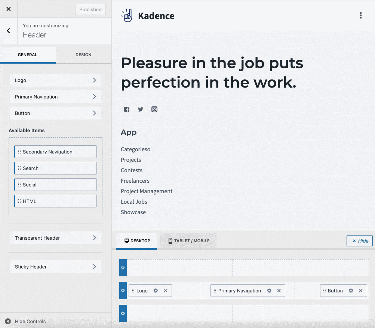Remove the Logo from the header row
This screenshot has width=375, height=328.
pyautogui.click(x=166, y=291)
